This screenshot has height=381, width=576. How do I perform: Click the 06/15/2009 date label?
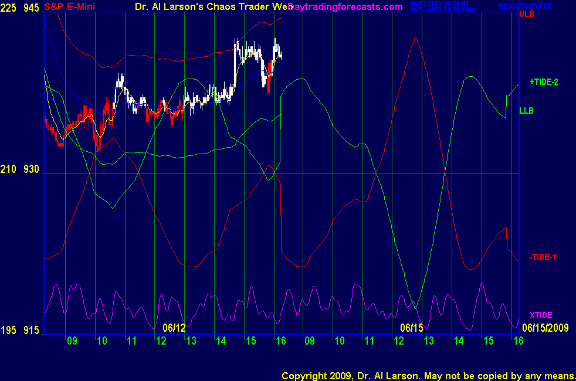[545, 327]
